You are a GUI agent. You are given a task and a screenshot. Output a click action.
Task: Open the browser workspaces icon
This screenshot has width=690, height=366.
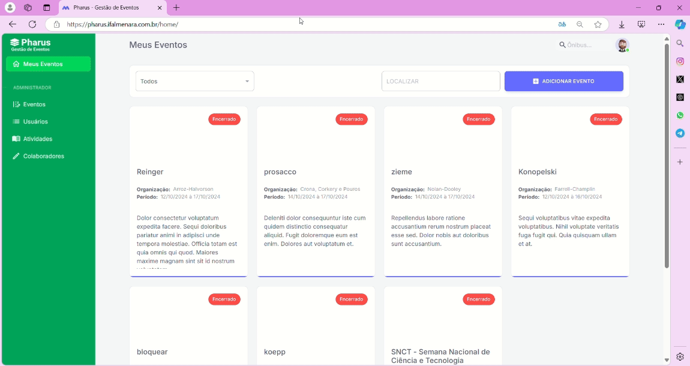28,7
